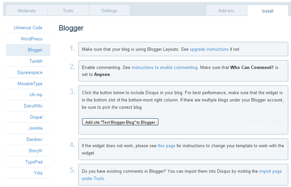The image size is (291, 187).
Task: Select TypePad platform
Action: (34, 162)
